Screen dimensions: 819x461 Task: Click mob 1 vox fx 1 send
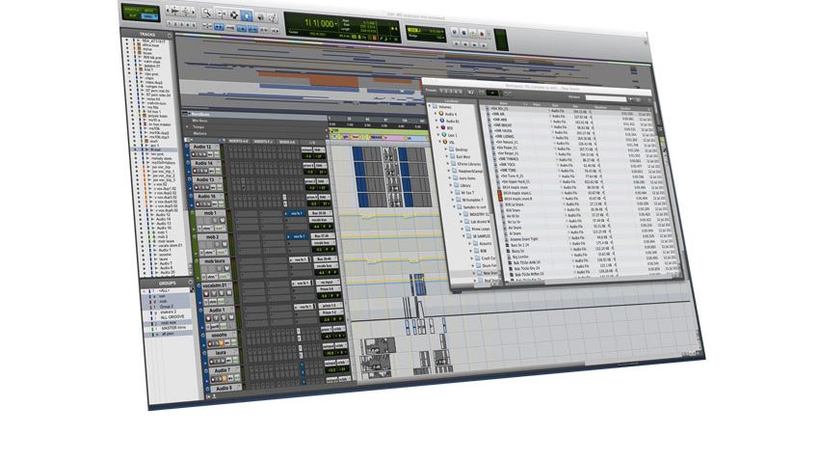click(x=296, y=213)
